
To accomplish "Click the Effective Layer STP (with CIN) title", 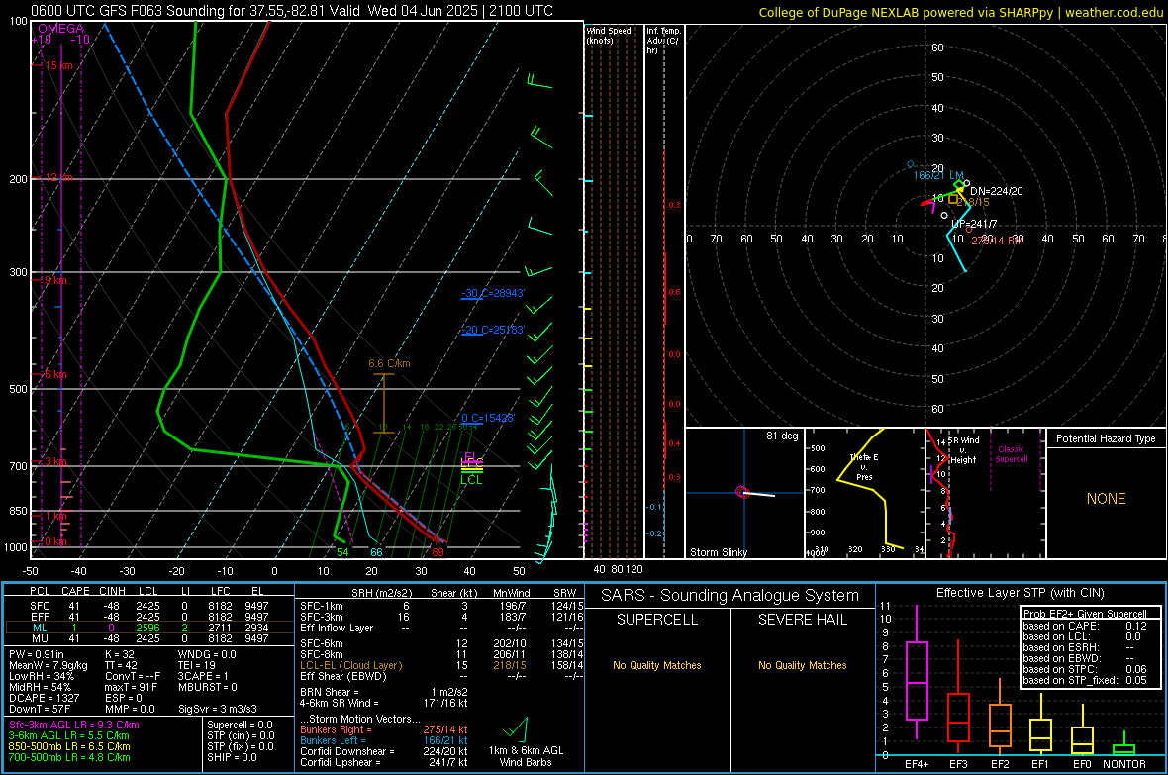I will click(1020, 593).
